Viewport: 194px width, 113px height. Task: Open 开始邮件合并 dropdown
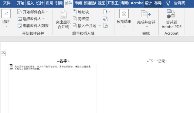[x=32, y=12]
